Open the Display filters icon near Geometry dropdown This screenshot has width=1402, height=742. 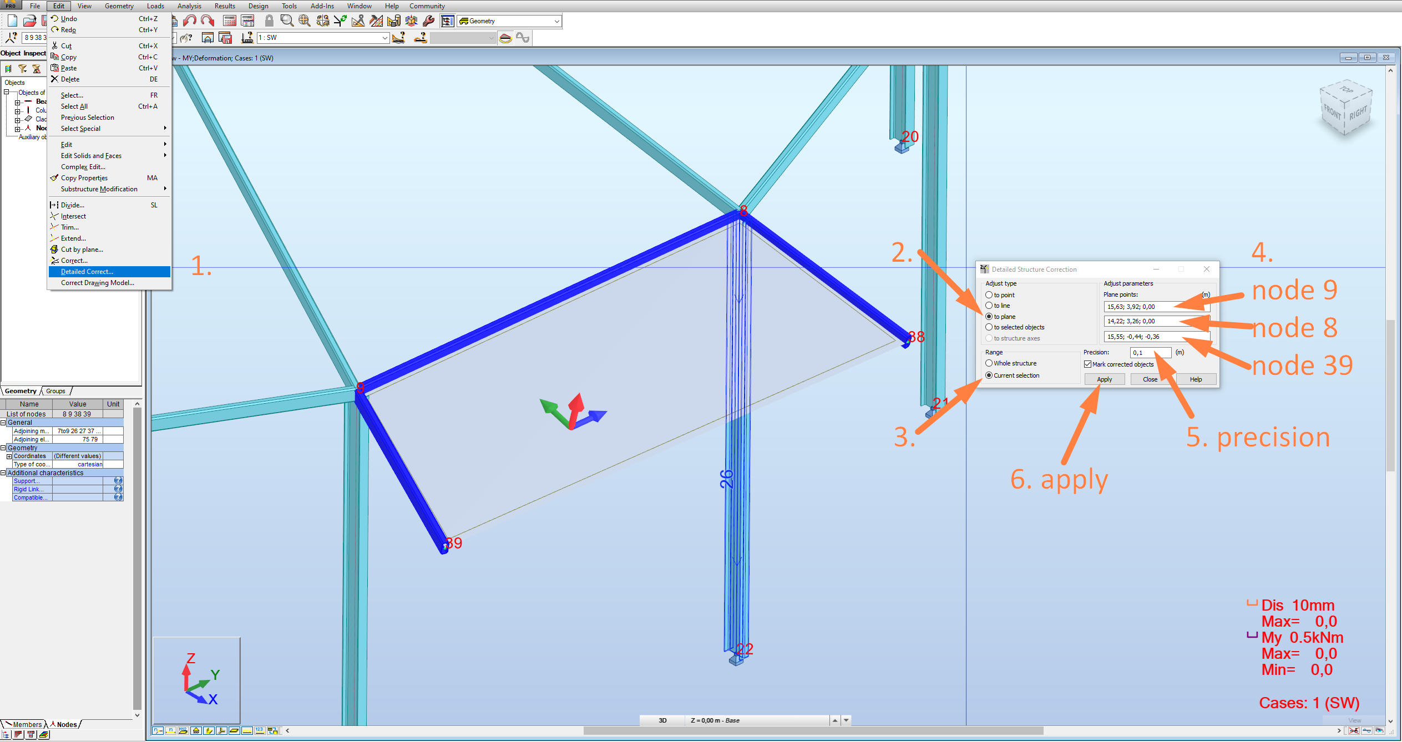point(447,21)
